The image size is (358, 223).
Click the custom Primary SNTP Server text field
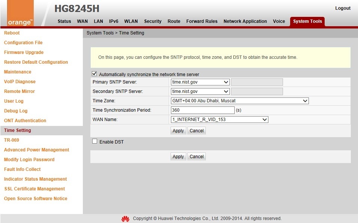tap(257, 82)
